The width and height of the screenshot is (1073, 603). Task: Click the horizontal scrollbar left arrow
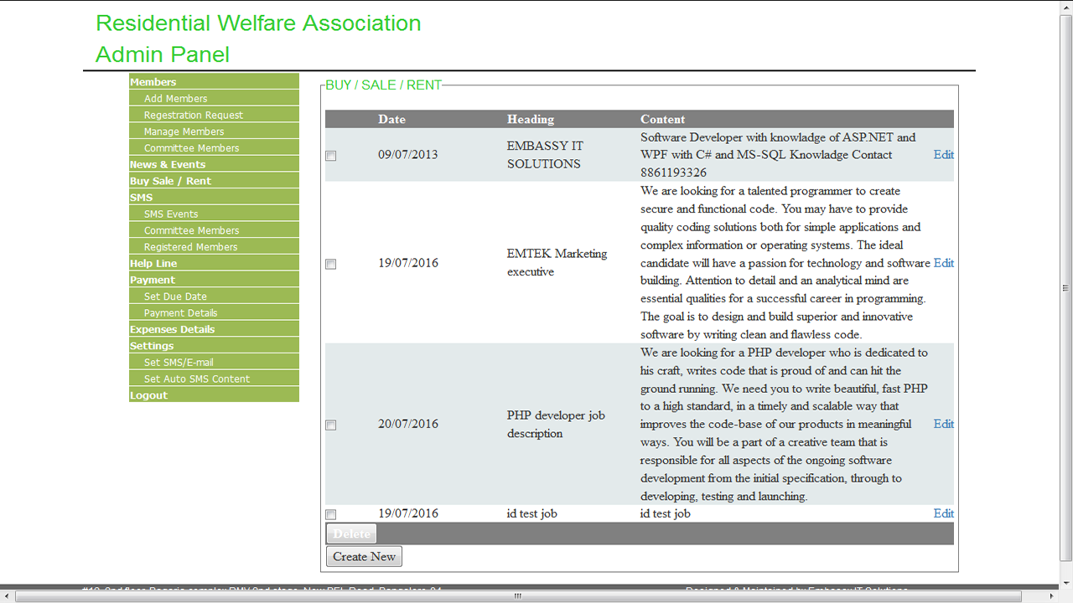tap(7, 596)
